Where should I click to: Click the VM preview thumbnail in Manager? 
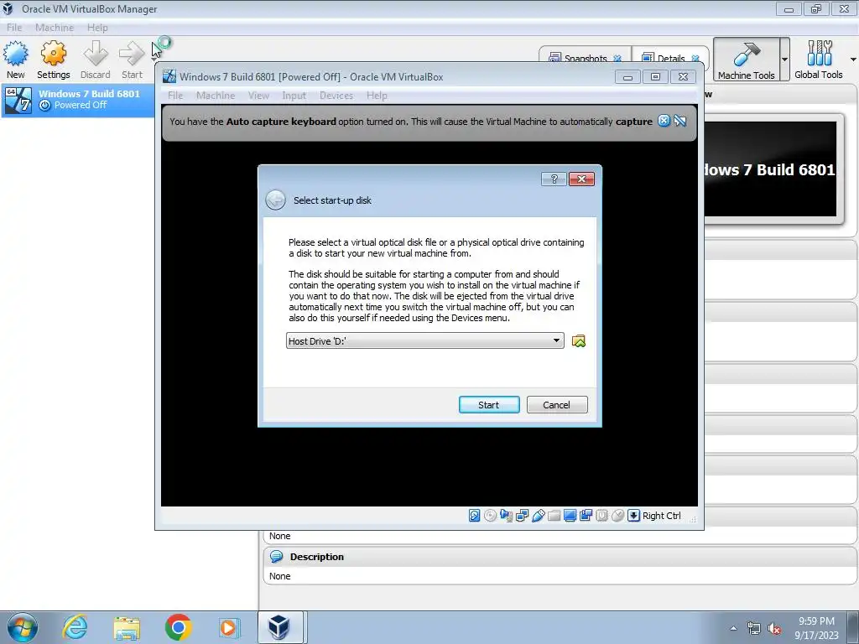coord(770,169)
